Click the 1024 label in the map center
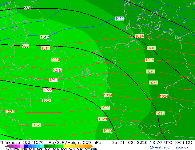This screenshot has height=150, width=195. 108,95
